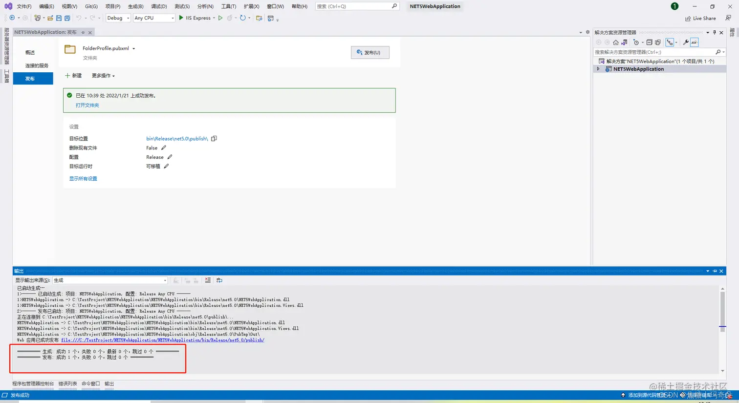The height and width of the screenshot is (403, 739).
Task: Click the 发布(U) publish button
Action: click(370, 52)
